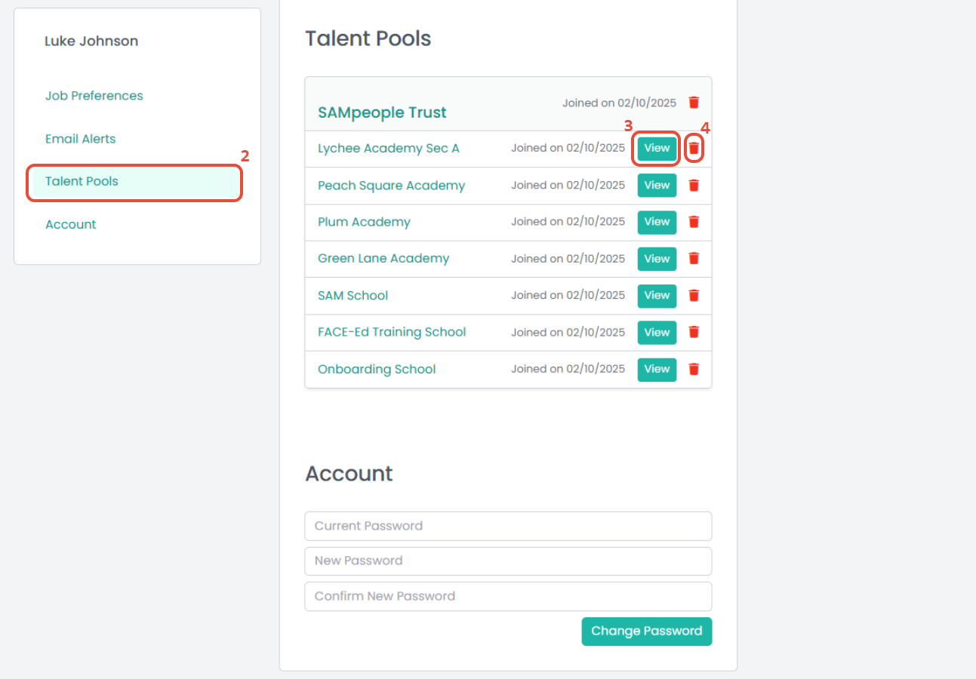Screen dimensions: 976x679
Task: Remove Green Lane Academy with trash icon
Action: (694, 259)
